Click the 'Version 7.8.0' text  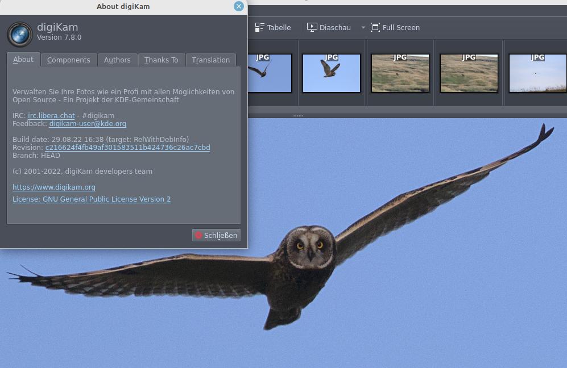point(59,37)
